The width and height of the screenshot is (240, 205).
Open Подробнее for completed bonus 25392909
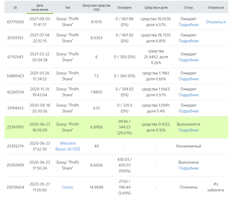188,168
